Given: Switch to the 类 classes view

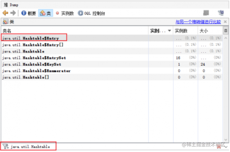Looking at the screenshot, I should coord(46,13).
